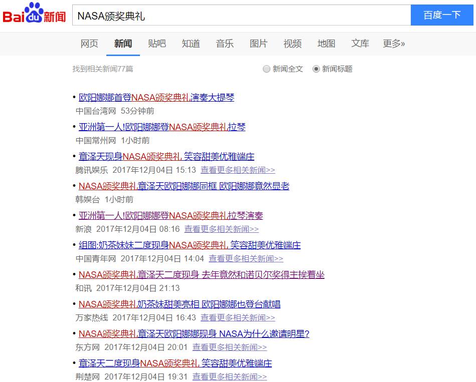This screenshot has height=382, width=476.
Task: Click timestamp 2017年12月04日 20:01 by 东方网
Action: [x=146, y=347]
